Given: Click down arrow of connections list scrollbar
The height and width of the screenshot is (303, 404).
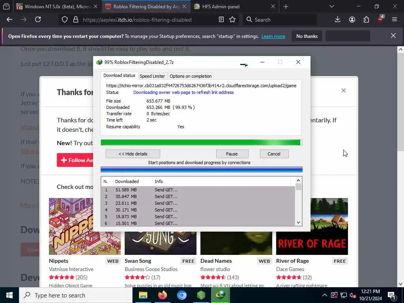Looking at the screenshot, I should 298,223.
